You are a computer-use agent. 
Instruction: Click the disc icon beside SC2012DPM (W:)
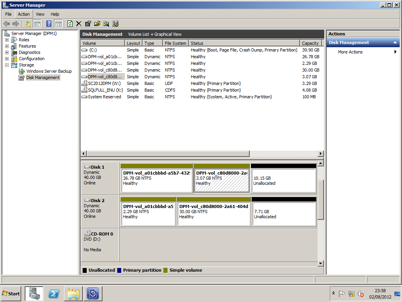[84, 83]
